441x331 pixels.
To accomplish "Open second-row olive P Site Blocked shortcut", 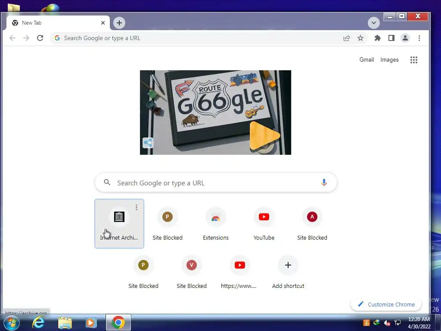I will tap(143, 272).
